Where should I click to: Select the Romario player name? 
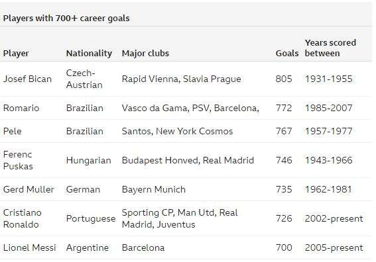click(21, 108)
